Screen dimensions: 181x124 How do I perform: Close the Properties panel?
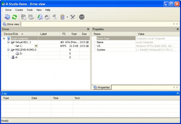178,29
